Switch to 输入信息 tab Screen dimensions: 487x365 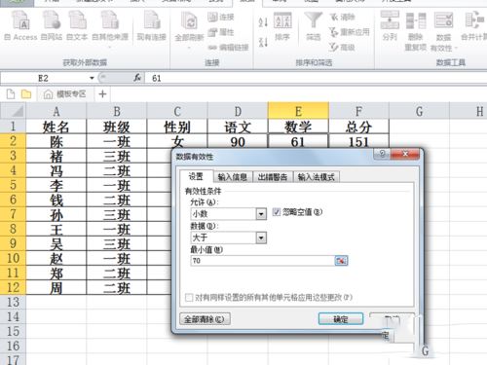(233, 177)
